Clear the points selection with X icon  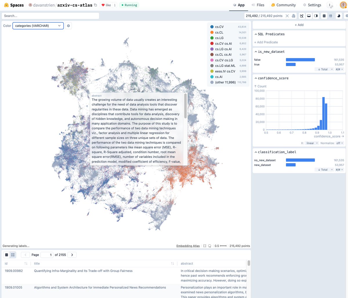point(287,16)
